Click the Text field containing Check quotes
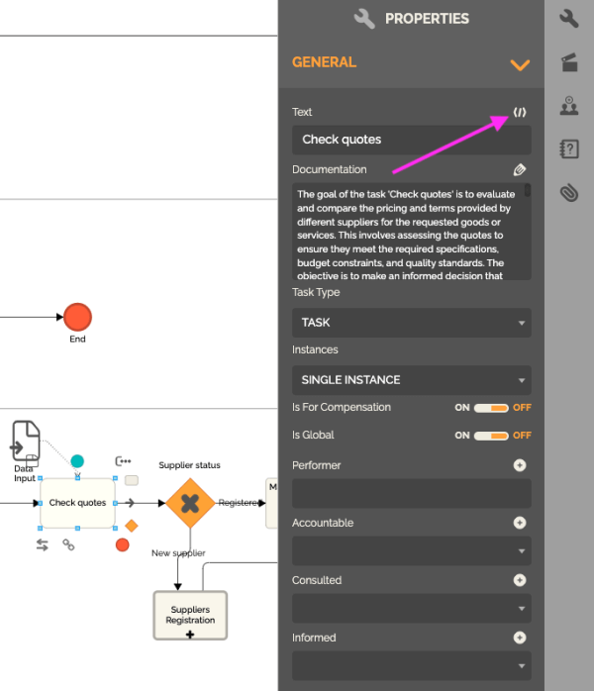 (411, 140)
